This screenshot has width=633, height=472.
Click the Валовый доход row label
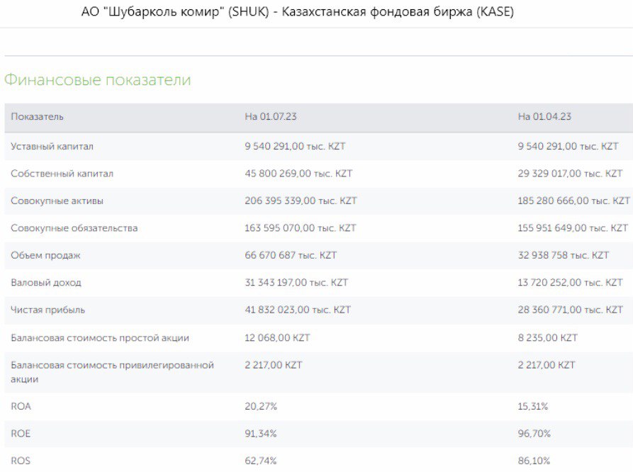coord(46,283)
